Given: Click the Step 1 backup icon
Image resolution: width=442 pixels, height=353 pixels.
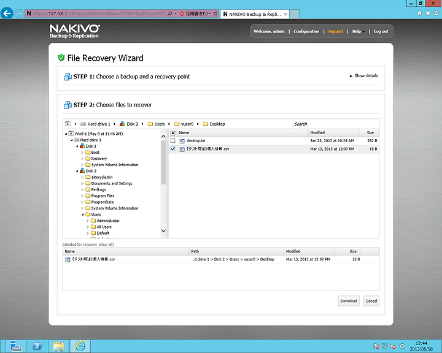Looking at the screenshot, I should [68, 77].
